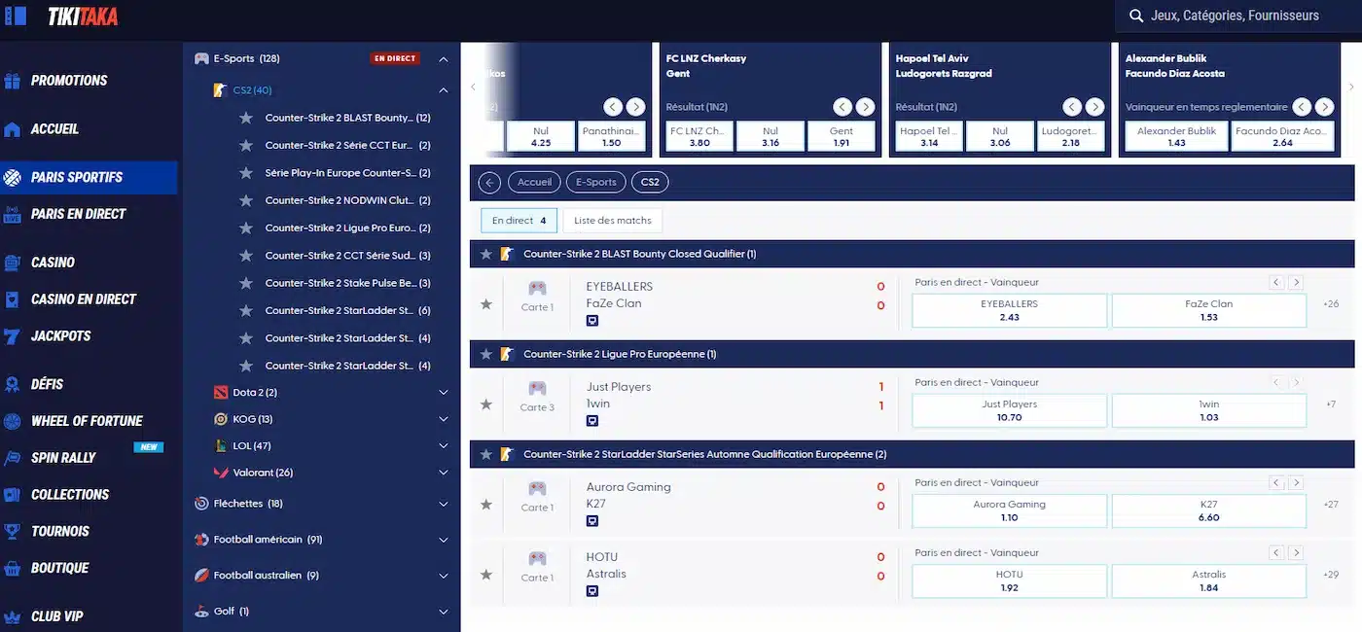The image size is (1362, 632).
Task: Favorite the Just Players vs 1win match
Action: pos(486,404)
